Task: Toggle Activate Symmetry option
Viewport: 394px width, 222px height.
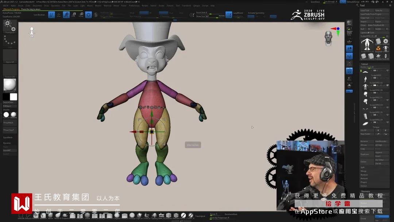Action: [256, 13]
